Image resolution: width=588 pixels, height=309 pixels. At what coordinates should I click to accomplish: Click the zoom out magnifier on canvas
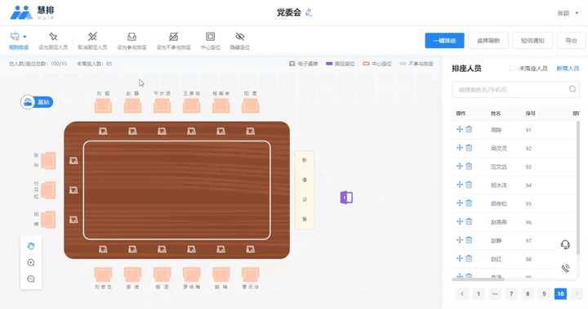coord(31,279)
